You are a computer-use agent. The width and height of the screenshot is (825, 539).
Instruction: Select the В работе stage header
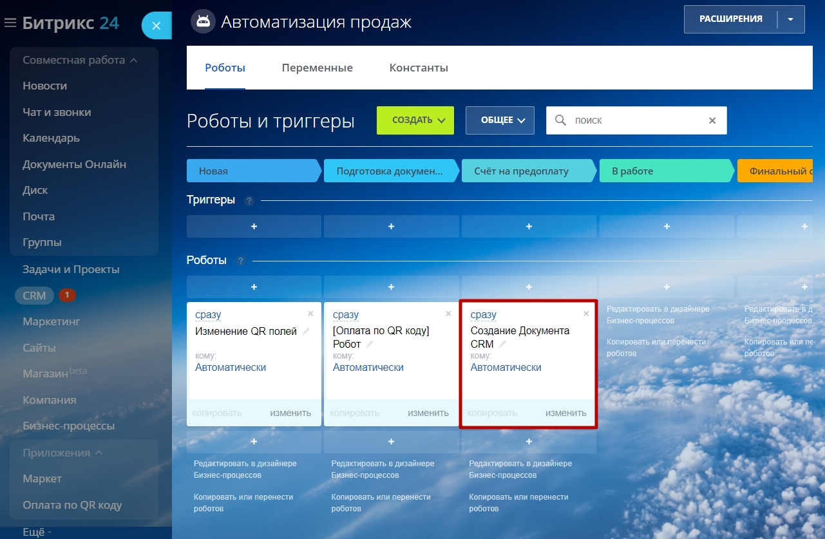pyautogui.click(x=667, y=171)
